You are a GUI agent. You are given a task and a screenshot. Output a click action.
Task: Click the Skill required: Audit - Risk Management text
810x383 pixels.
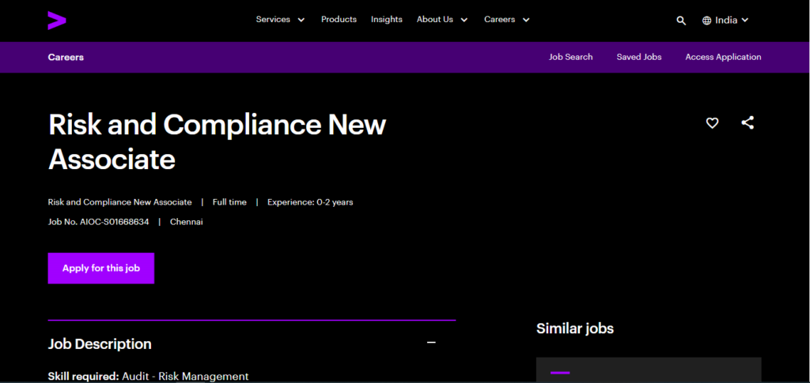tap(148, 377)
